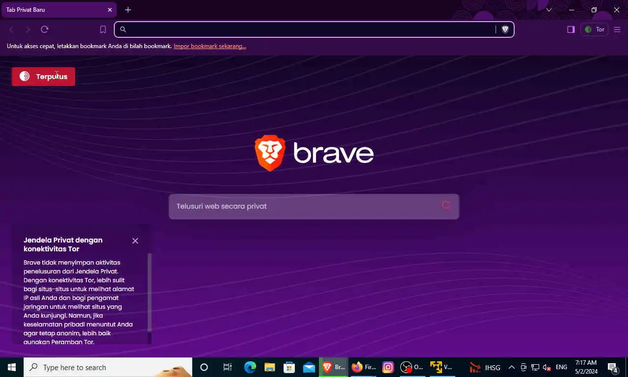Open Task View on the taskbar
The image size is (628, 377).
[x=228, y=367]
